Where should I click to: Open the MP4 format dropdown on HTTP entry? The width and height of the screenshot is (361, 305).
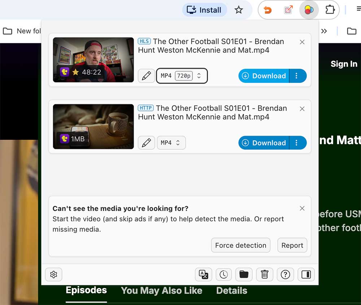pyautogui.click(x=171, y=143)
